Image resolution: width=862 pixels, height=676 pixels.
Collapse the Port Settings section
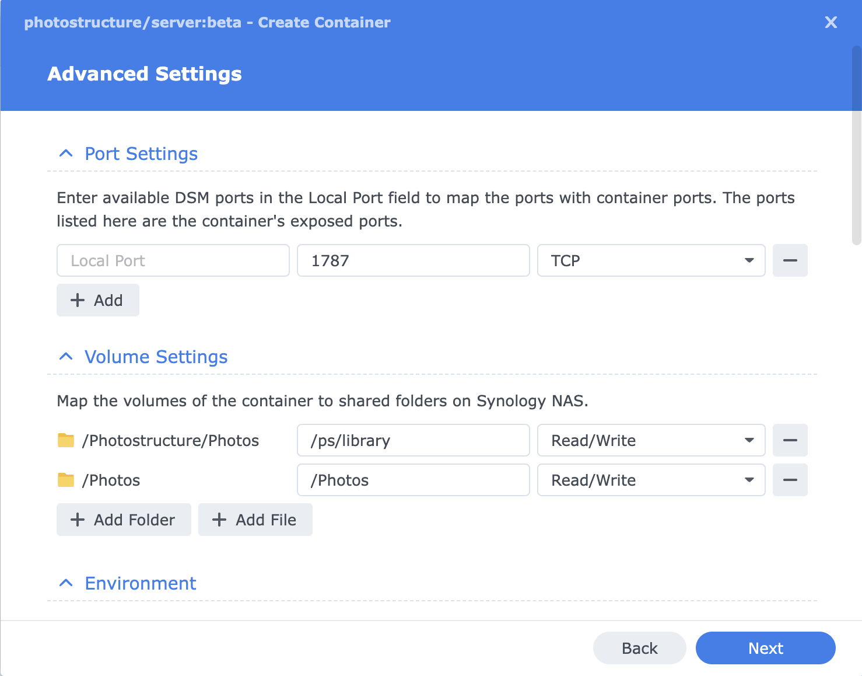65,153
